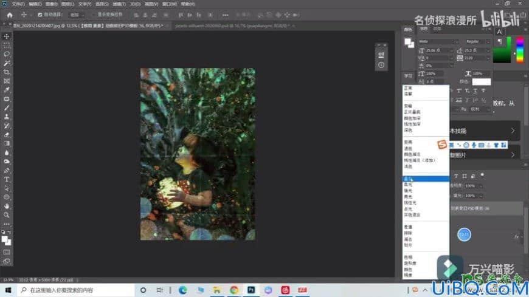Click the Photoshop icon in the taskbar

pos(251,290)
